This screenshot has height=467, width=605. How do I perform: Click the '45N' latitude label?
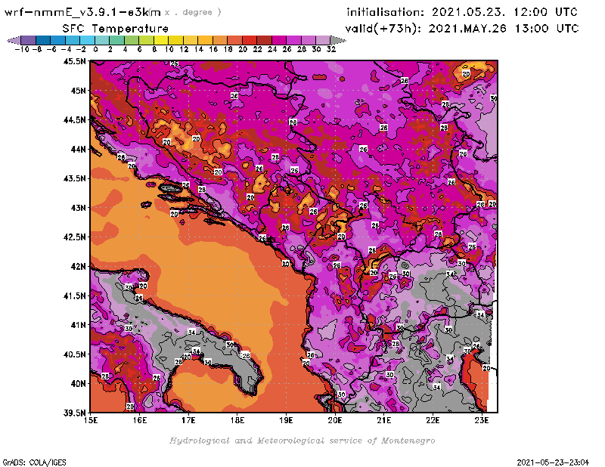click(79, 91)
